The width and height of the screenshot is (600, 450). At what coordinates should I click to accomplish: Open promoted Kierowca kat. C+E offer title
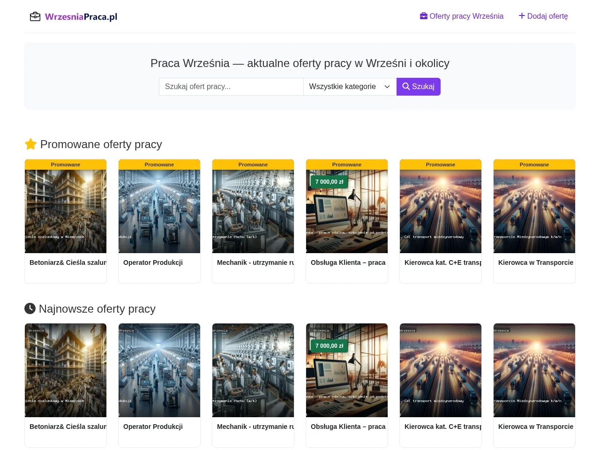click(x=443, y=262)
